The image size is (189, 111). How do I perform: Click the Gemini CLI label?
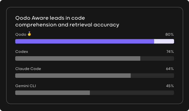[26, 86]
